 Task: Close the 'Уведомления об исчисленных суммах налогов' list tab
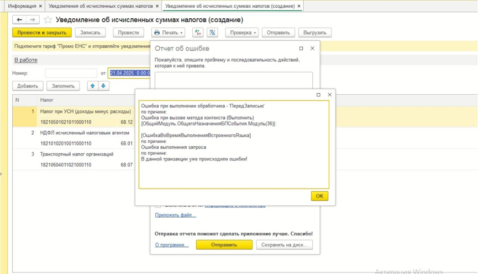[x=157, y=6]
